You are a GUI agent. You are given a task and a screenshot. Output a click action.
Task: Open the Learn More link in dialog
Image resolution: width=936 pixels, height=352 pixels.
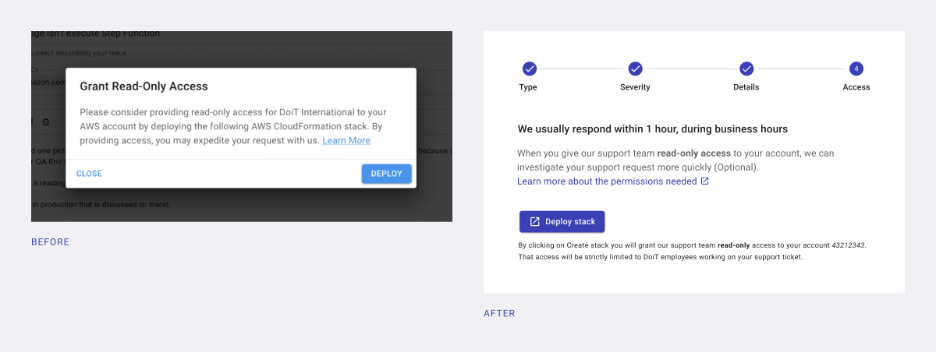click(x=346, y=141)
